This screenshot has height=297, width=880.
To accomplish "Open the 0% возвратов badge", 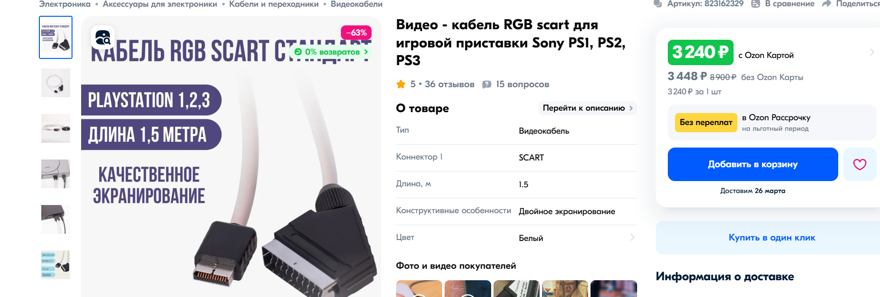I will [332, 52].
